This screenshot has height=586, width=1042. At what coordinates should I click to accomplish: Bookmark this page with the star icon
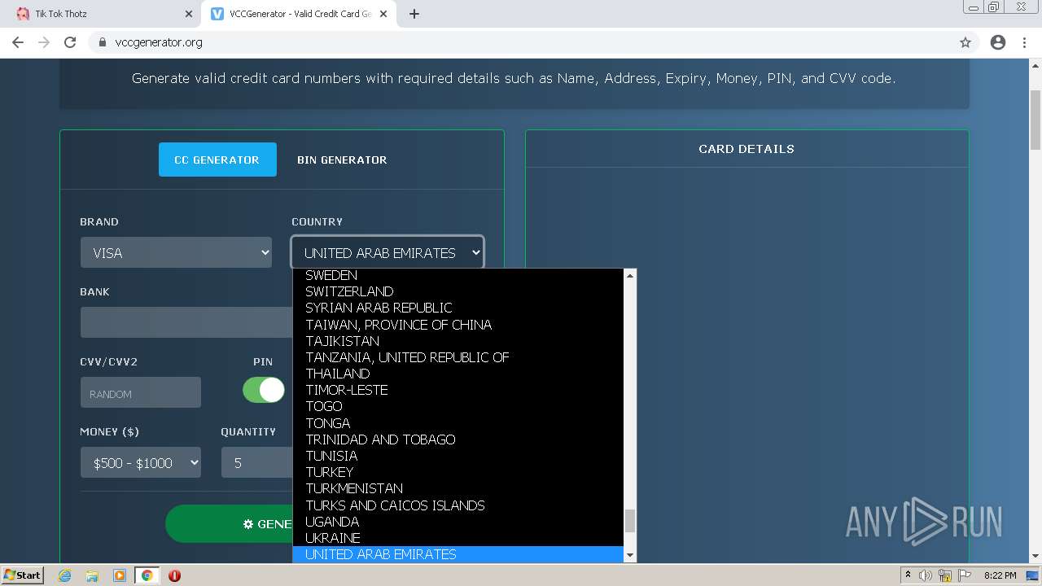(x=965, y=42)
